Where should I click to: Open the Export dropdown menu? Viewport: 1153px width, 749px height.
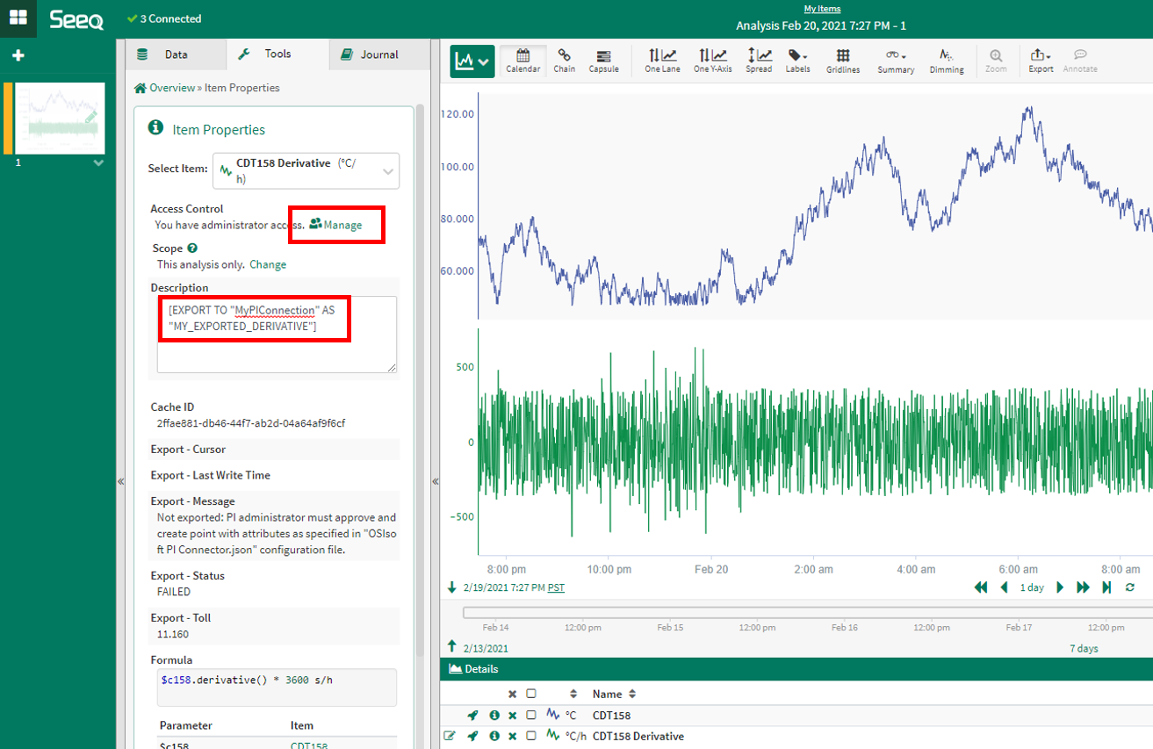(x=1041, y=61)
